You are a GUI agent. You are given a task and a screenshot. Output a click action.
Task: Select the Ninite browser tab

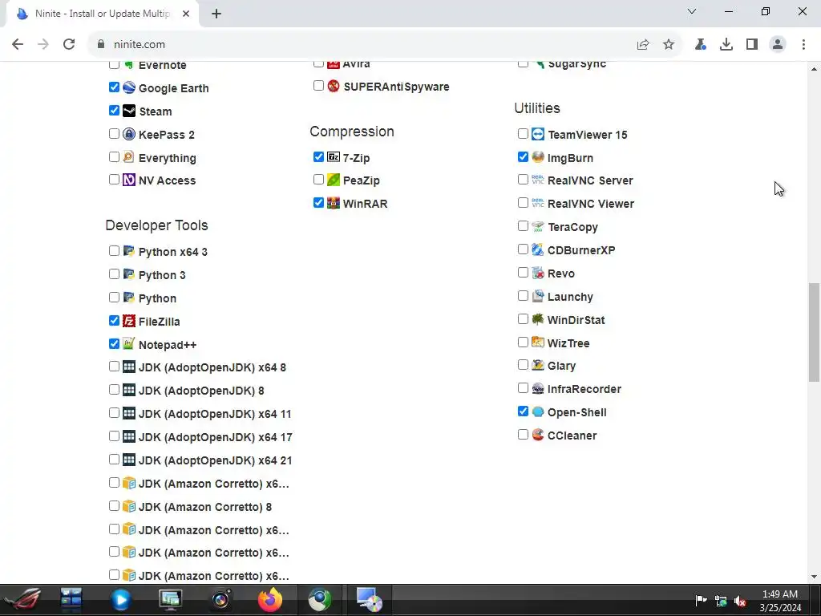(102, 14)
